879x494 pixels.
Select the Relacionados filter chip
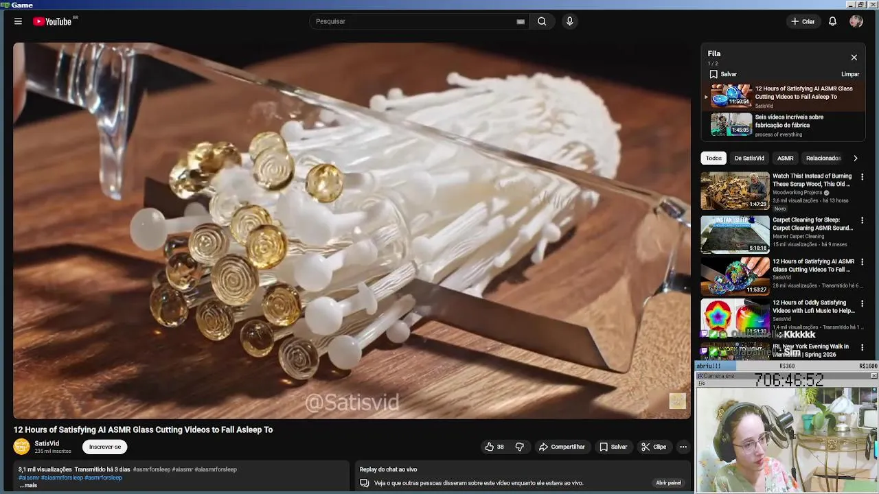pyautogui.click(x=823, y=158)
